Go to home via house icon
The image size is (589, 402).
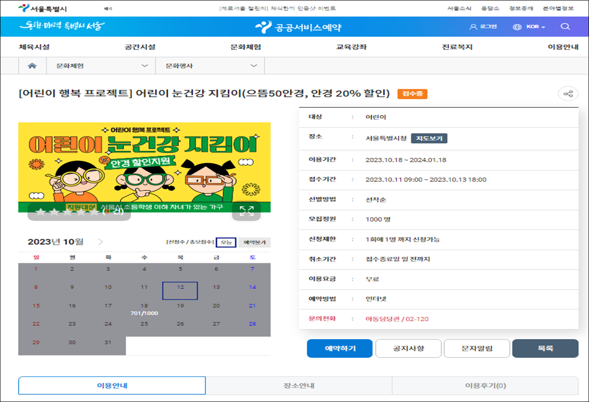(32, 66)
